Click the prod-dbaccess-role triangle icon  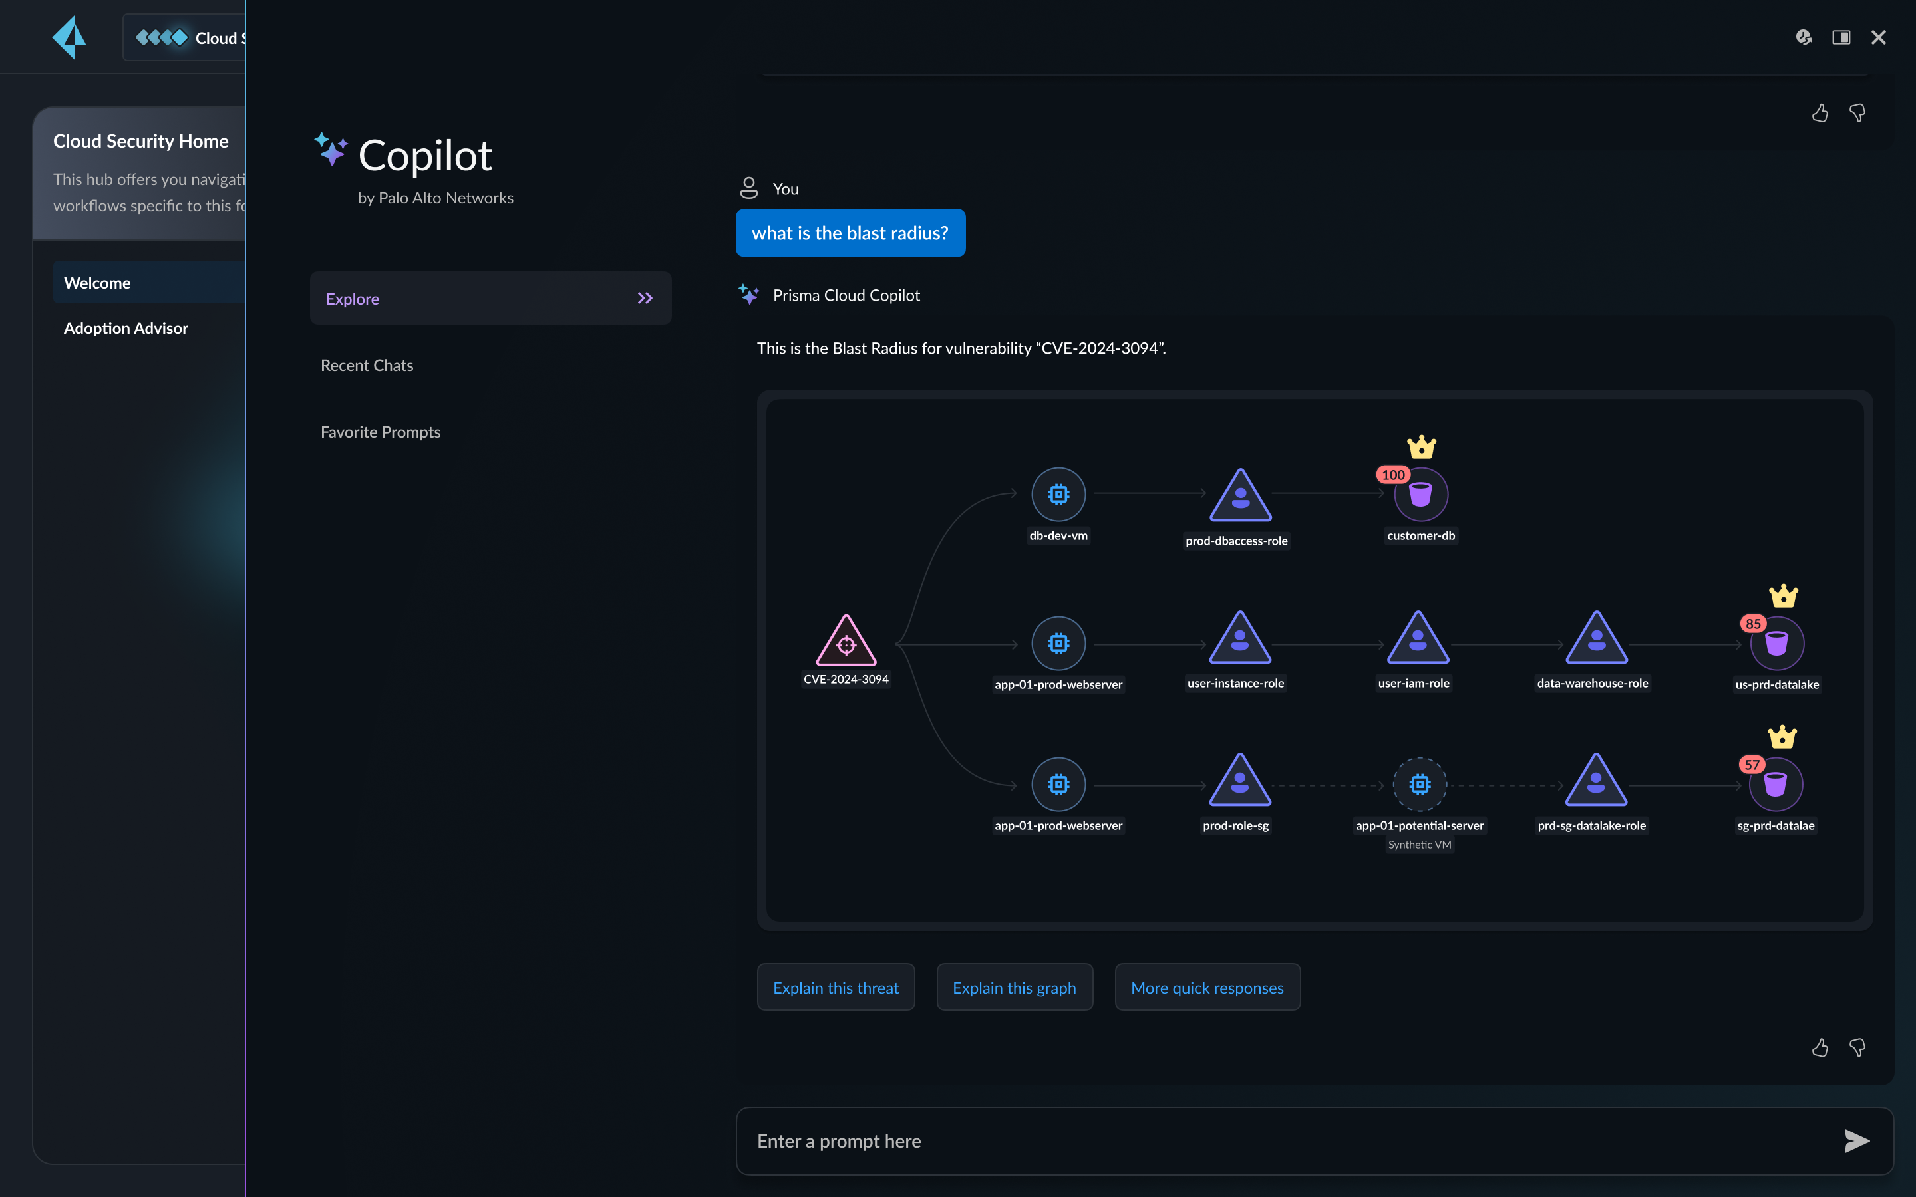pos(1240,498)
